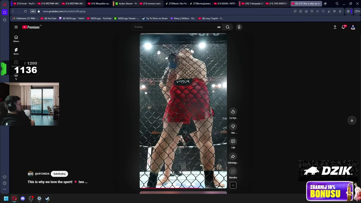Image resolution: width=361 pixels, height=203 pixels.
Task: Go to YouTube Premium home logo
Action: [x=31, y=27]
